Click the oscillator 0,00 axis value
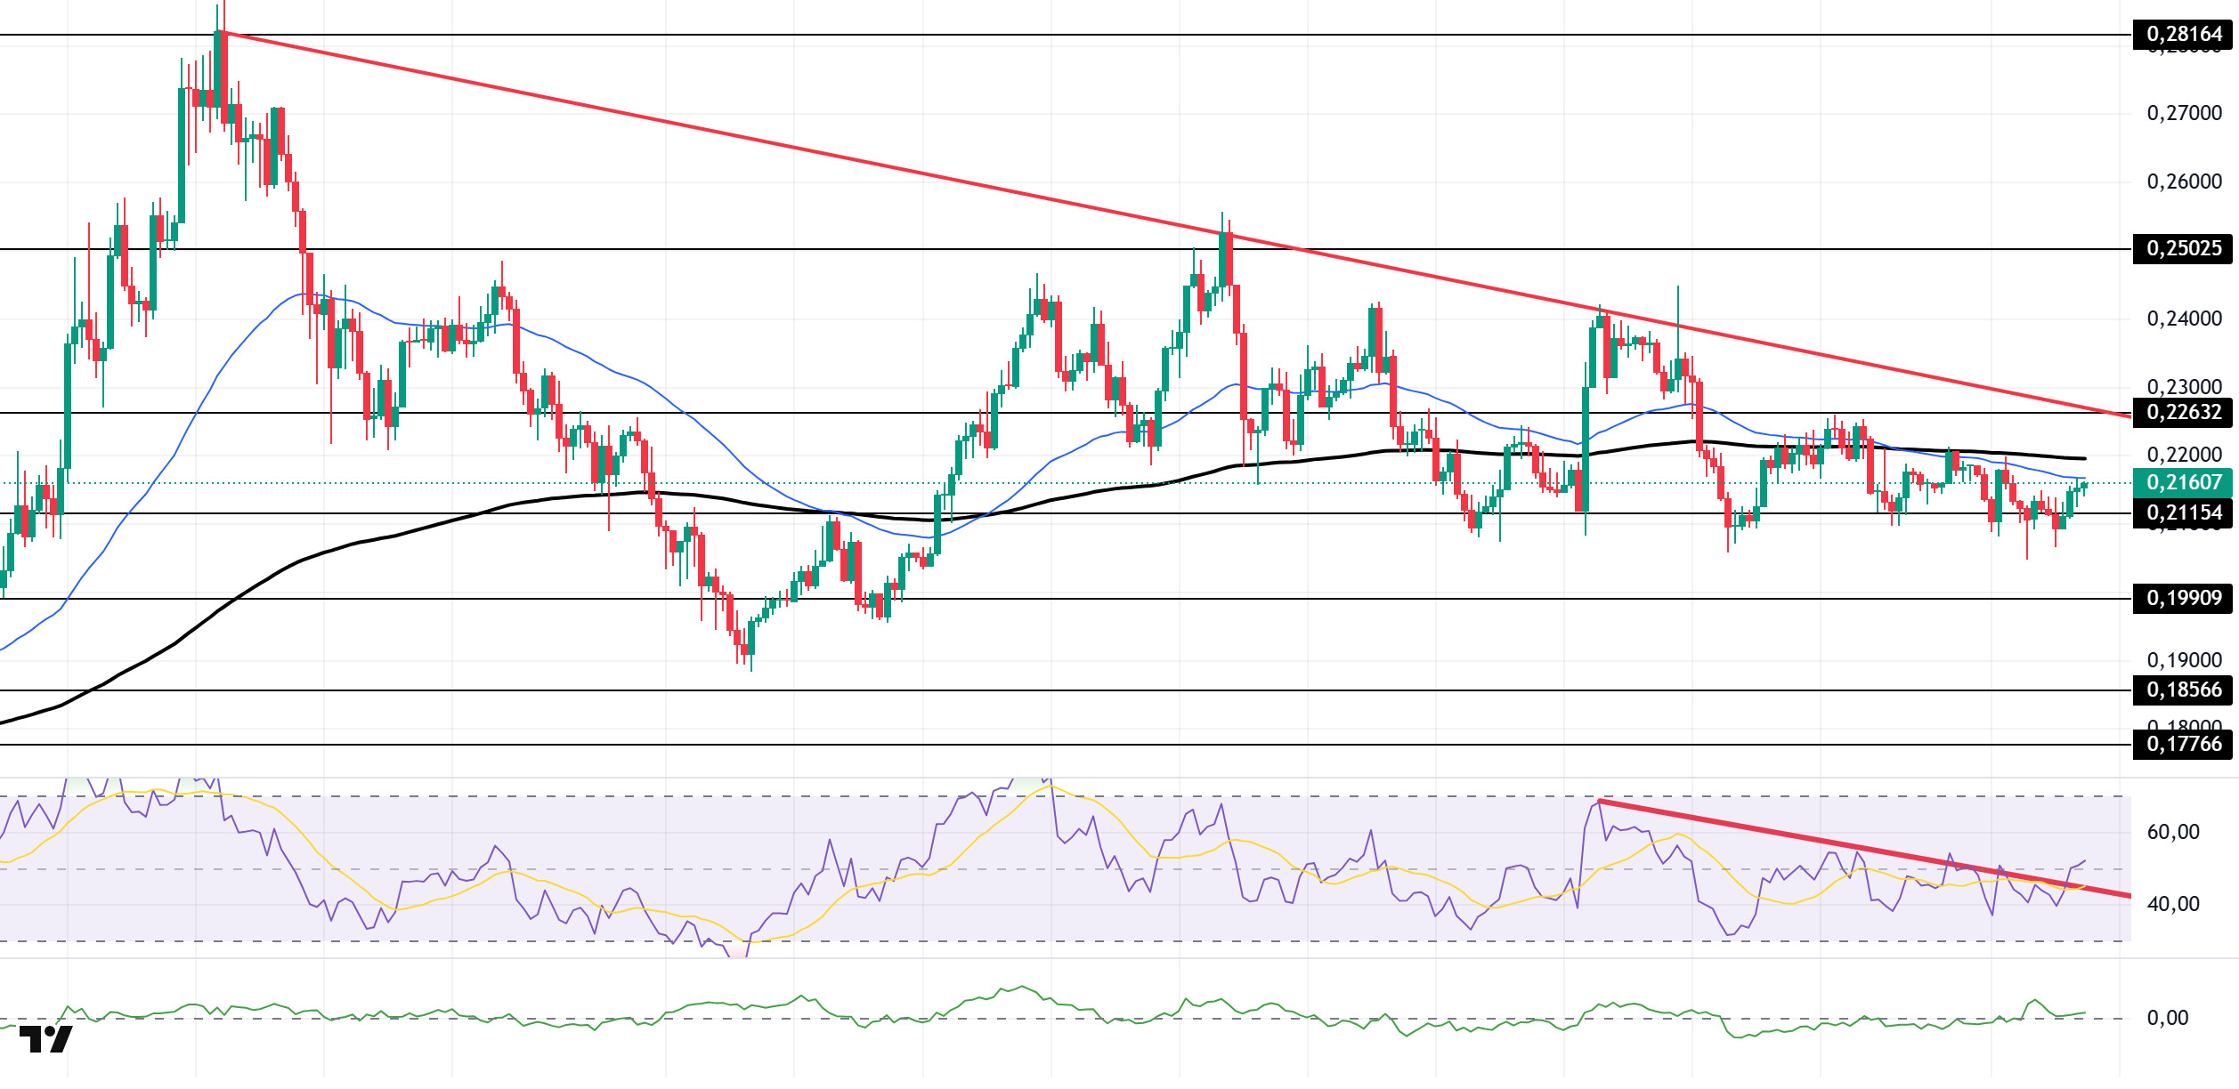The height and width of the screenshot is (1089, 2239). coord(2167,1019)
